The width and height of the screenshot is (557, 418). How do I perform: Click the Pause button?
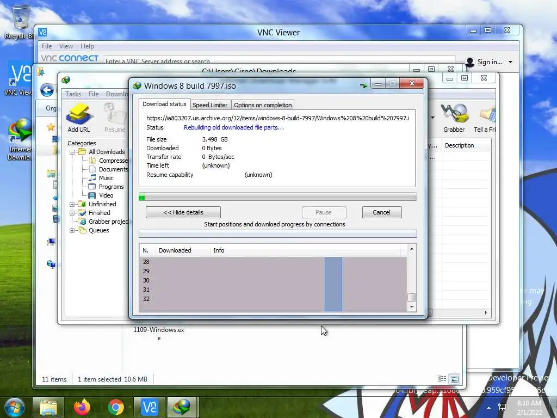point(324,212)
